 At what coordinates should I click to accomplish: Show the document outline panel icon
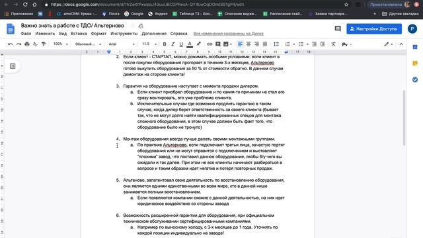(x=13, y=66)
